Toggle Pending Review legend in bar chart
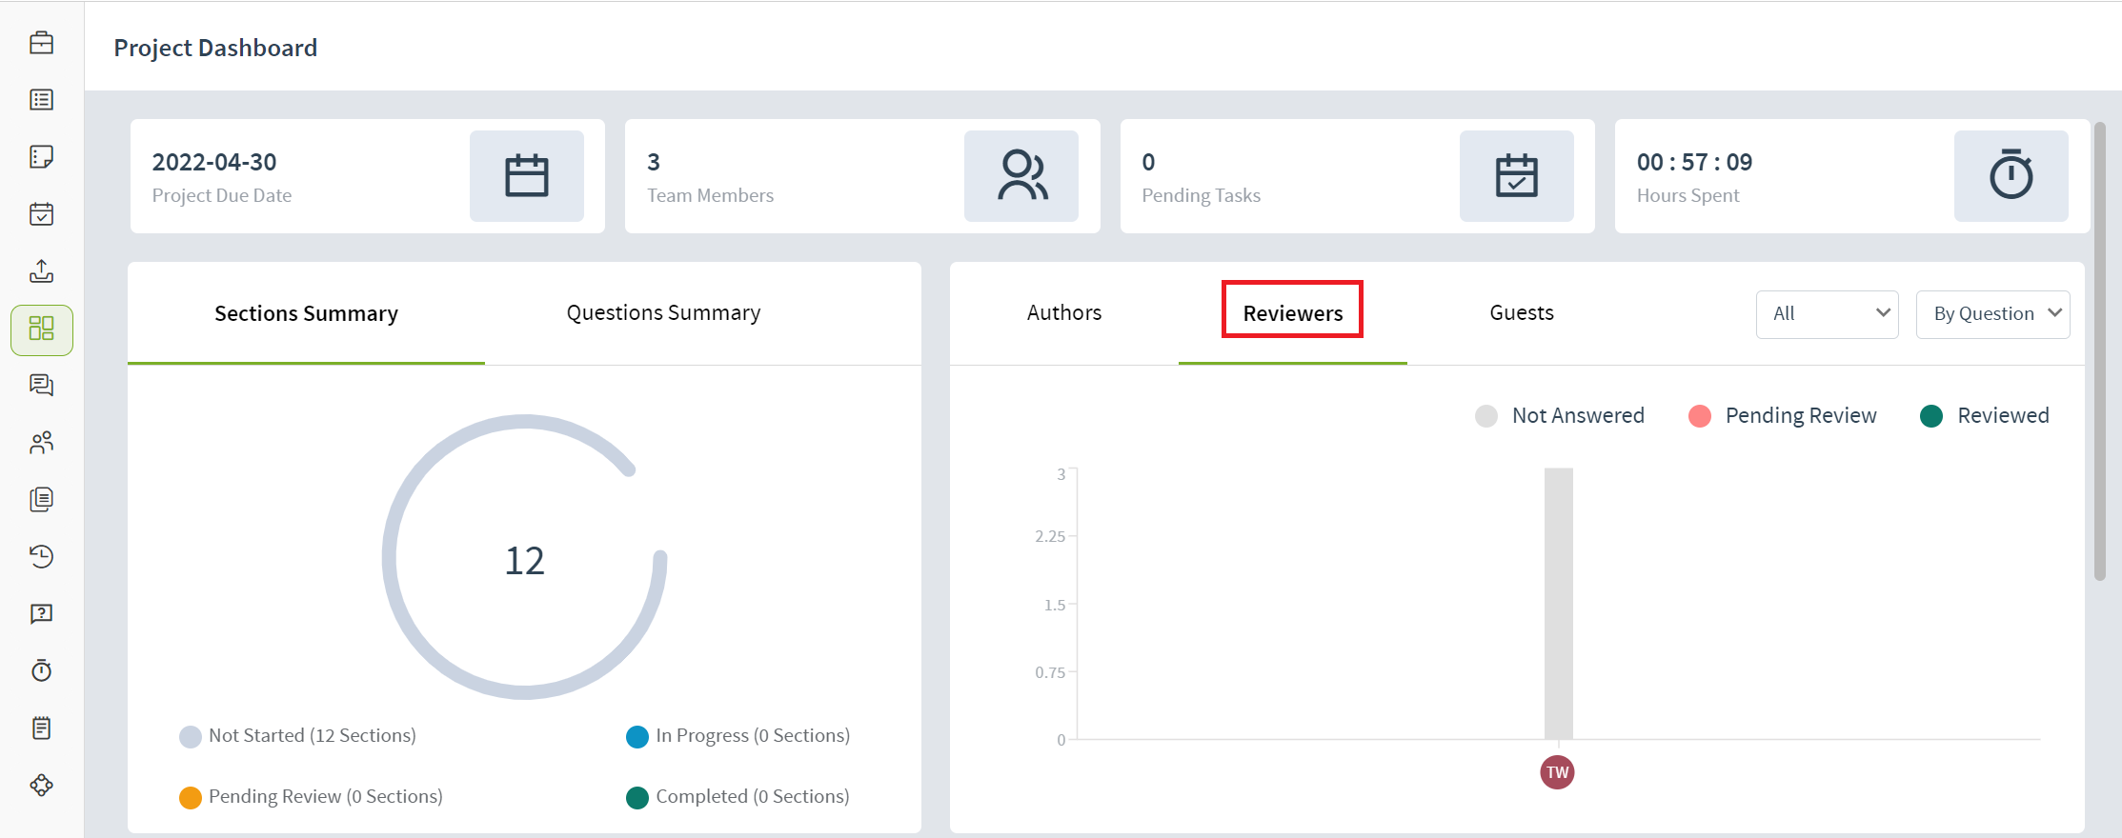This screenshot has width=2122, height=838. point(1783,416)
